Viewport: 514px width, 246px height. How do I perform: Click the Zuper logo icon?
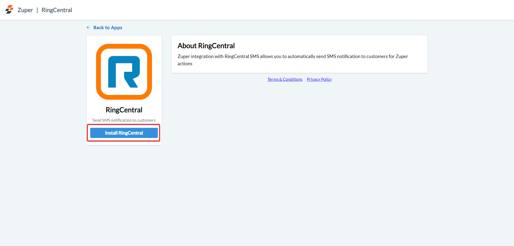pyautogui.click(x=9, y=10)
